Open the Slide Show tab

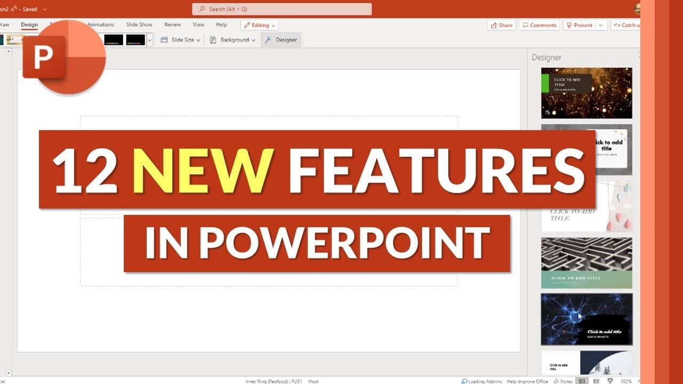[x=139, y=25]
